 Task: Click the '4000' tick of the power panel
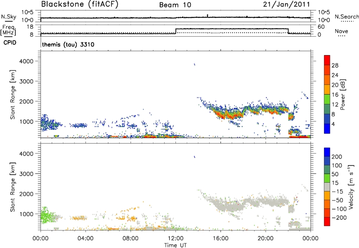point(26,61)
